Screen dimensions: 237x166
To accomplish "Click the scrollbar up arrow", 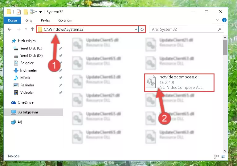I will coord(225,38).
